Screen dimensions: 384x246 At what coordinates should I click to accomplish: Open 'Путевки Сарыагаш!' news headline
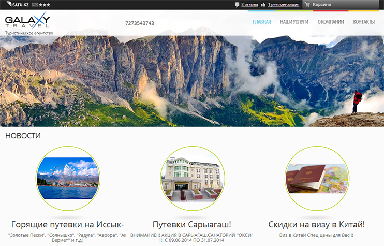192,225
